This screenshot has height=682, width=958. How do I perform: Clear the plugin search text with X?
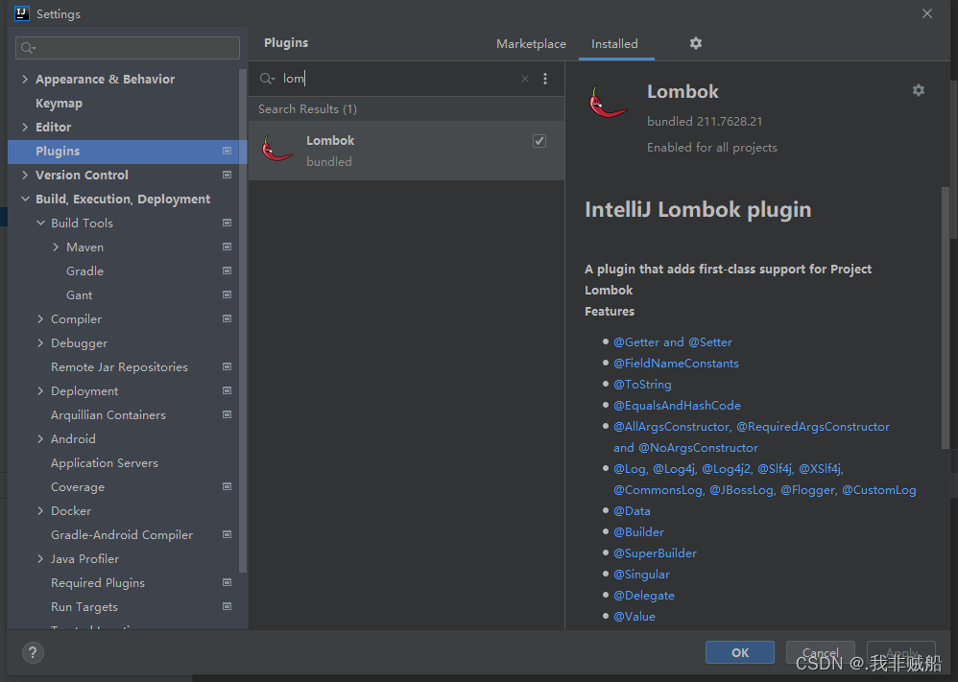click(x=525, y=78)
